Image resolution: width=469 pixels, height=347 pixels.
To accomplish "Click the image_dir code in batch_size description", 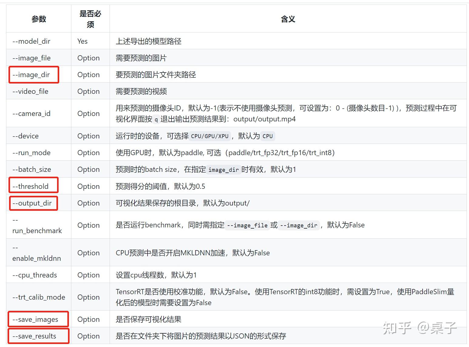I will point(223,169).
